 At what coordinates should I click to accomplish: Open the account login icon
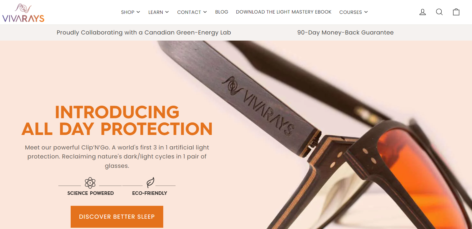pos(422,12)
